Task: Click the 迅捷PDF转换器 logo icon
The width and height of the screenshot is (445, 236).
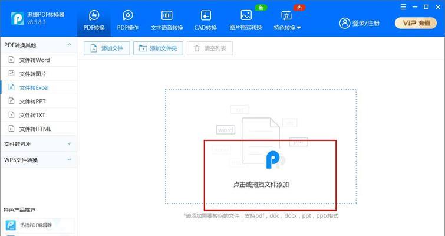Action: [17, 18]
